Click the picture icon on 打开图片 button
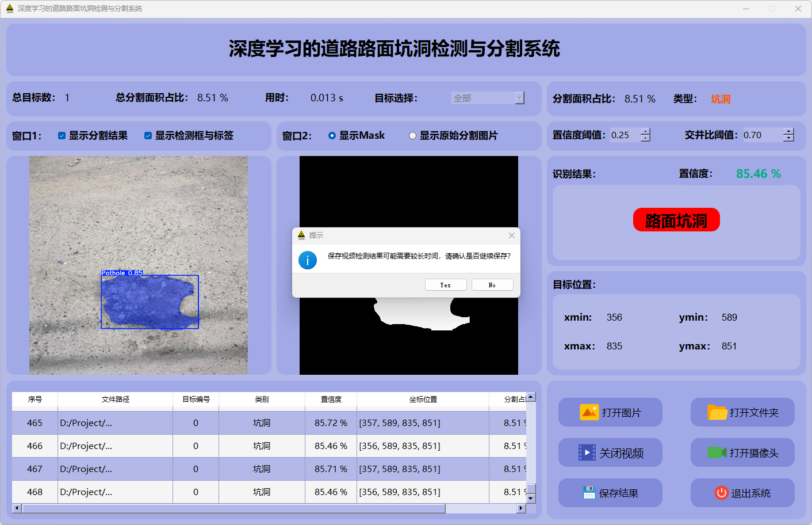 (x=589, y=412)
